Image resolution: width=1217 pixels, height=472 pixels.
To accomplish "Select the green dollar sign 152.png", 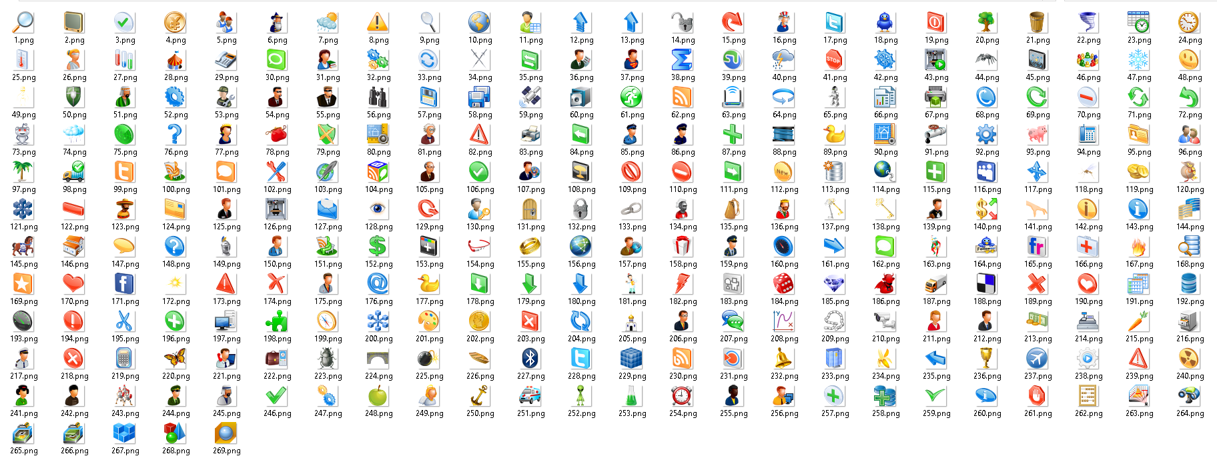I will click(378, 247).
